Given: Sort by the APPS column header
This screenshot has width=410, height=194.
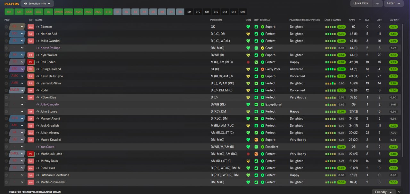Looking at the screenshot, I should [352, 20].
